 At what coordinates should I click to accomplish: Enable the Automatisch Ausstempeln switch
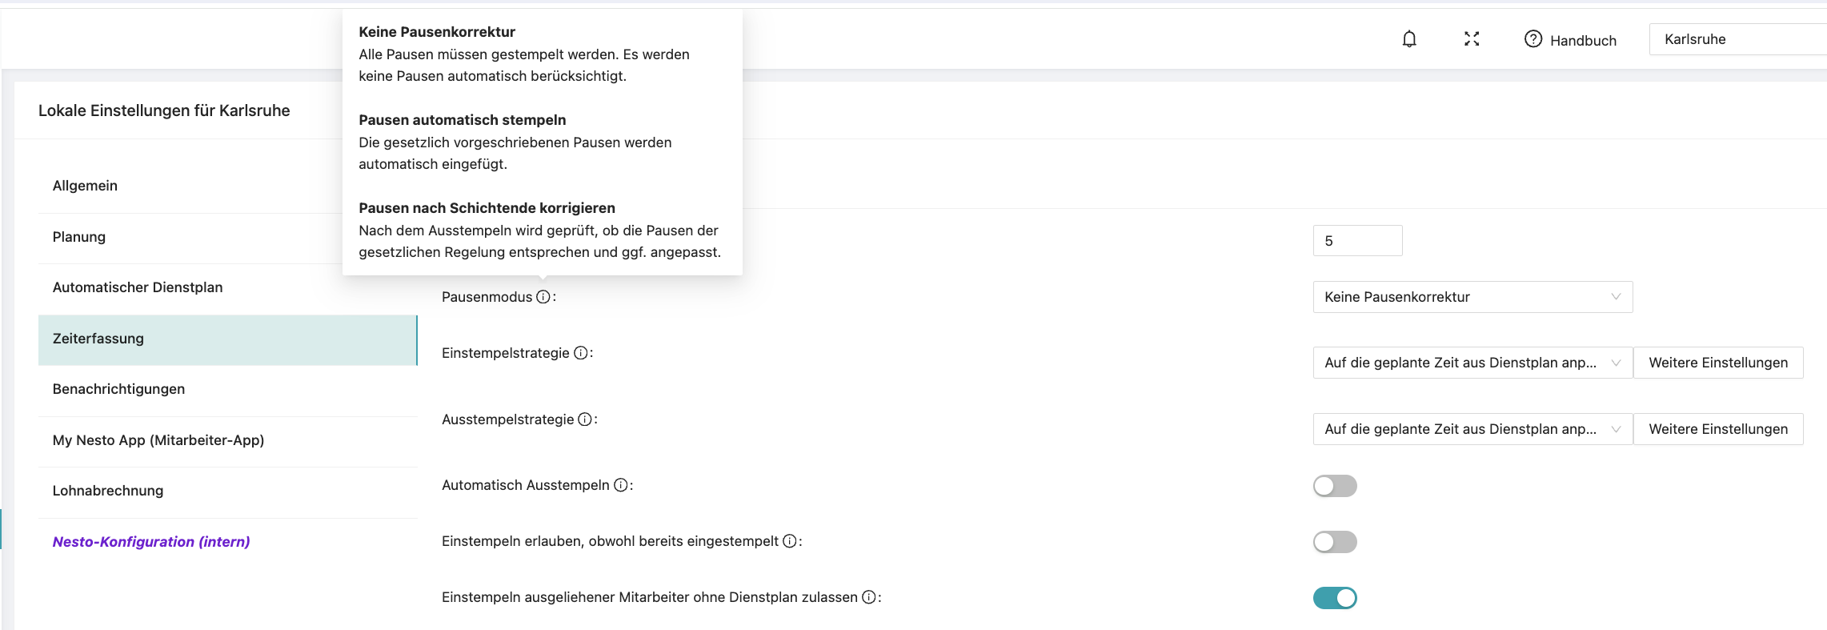point(1334,486)
